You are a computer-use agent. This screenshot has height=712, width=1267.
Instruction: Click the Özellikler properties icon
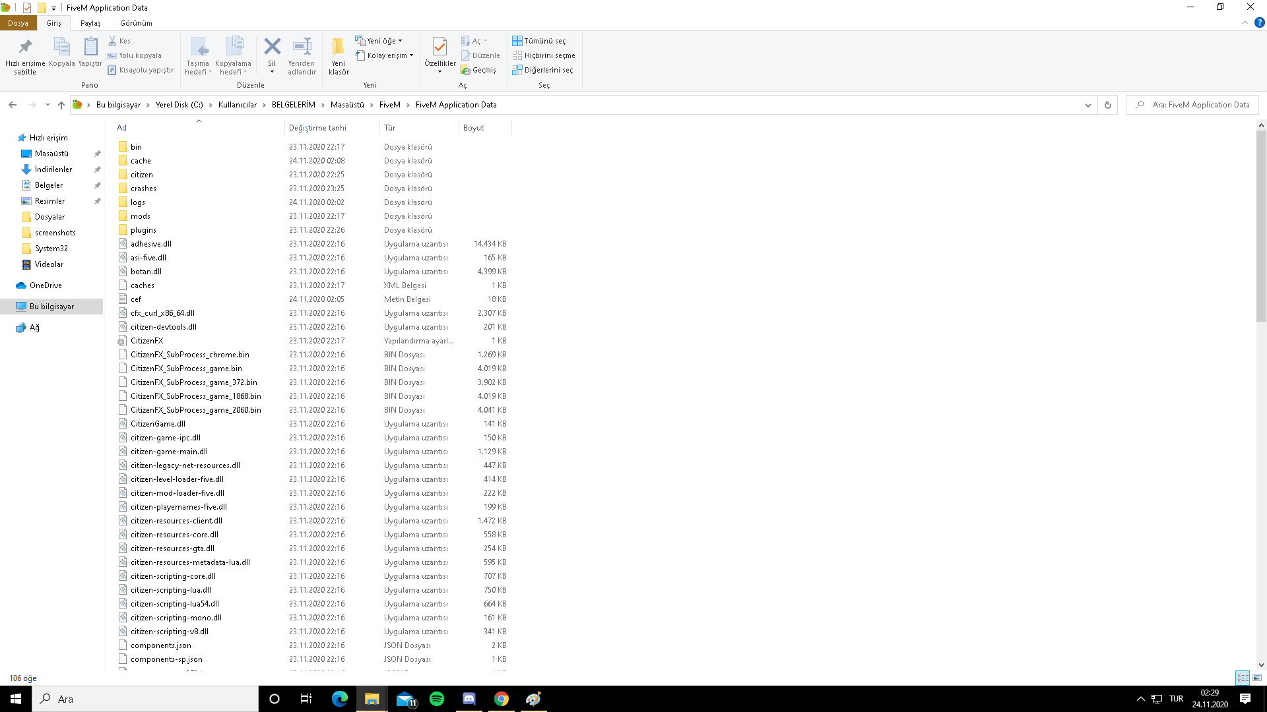(x=439, y=47)
